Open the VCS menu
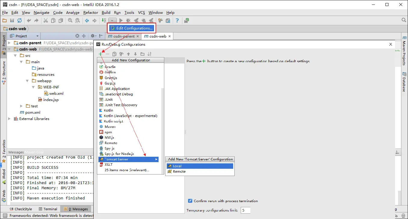This screenshot has width=408, height=219. click(x=141, y=12)
